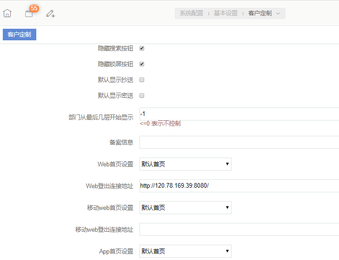Go to the home page icon
The image size is (339, 260).
(7, 13)
